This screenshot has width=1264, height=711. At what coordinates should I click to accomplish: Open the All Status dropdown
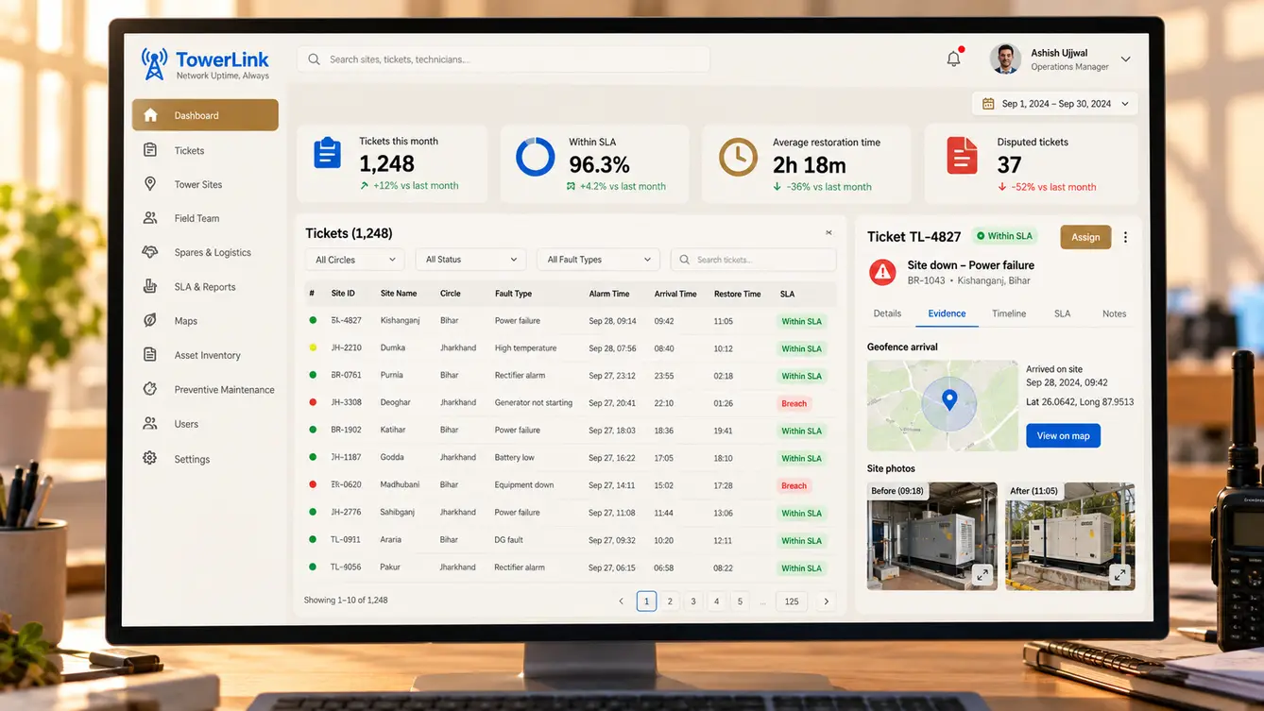[x=470, y=260]
